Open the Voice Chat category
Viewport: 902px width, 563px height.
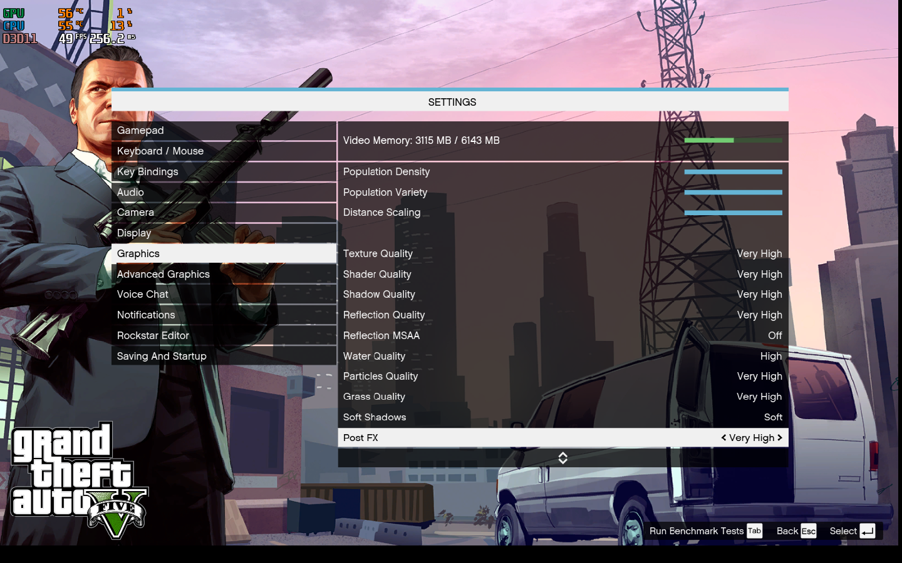[x=224, y=294]
